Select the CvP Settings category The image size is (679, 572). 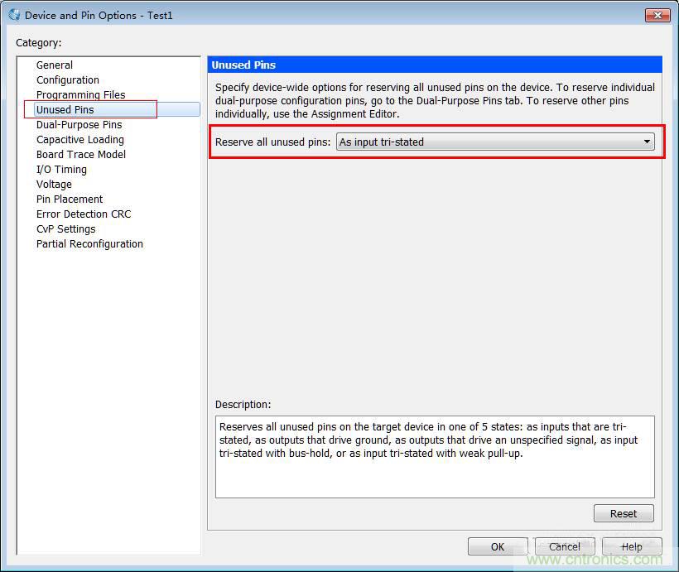coord(65,229)
